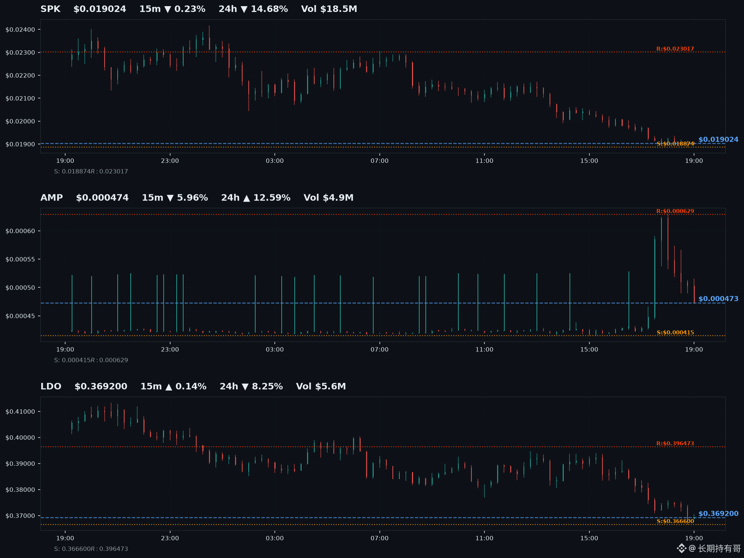Click the "R:$0.023017" resistance label

tap(675, 49)
